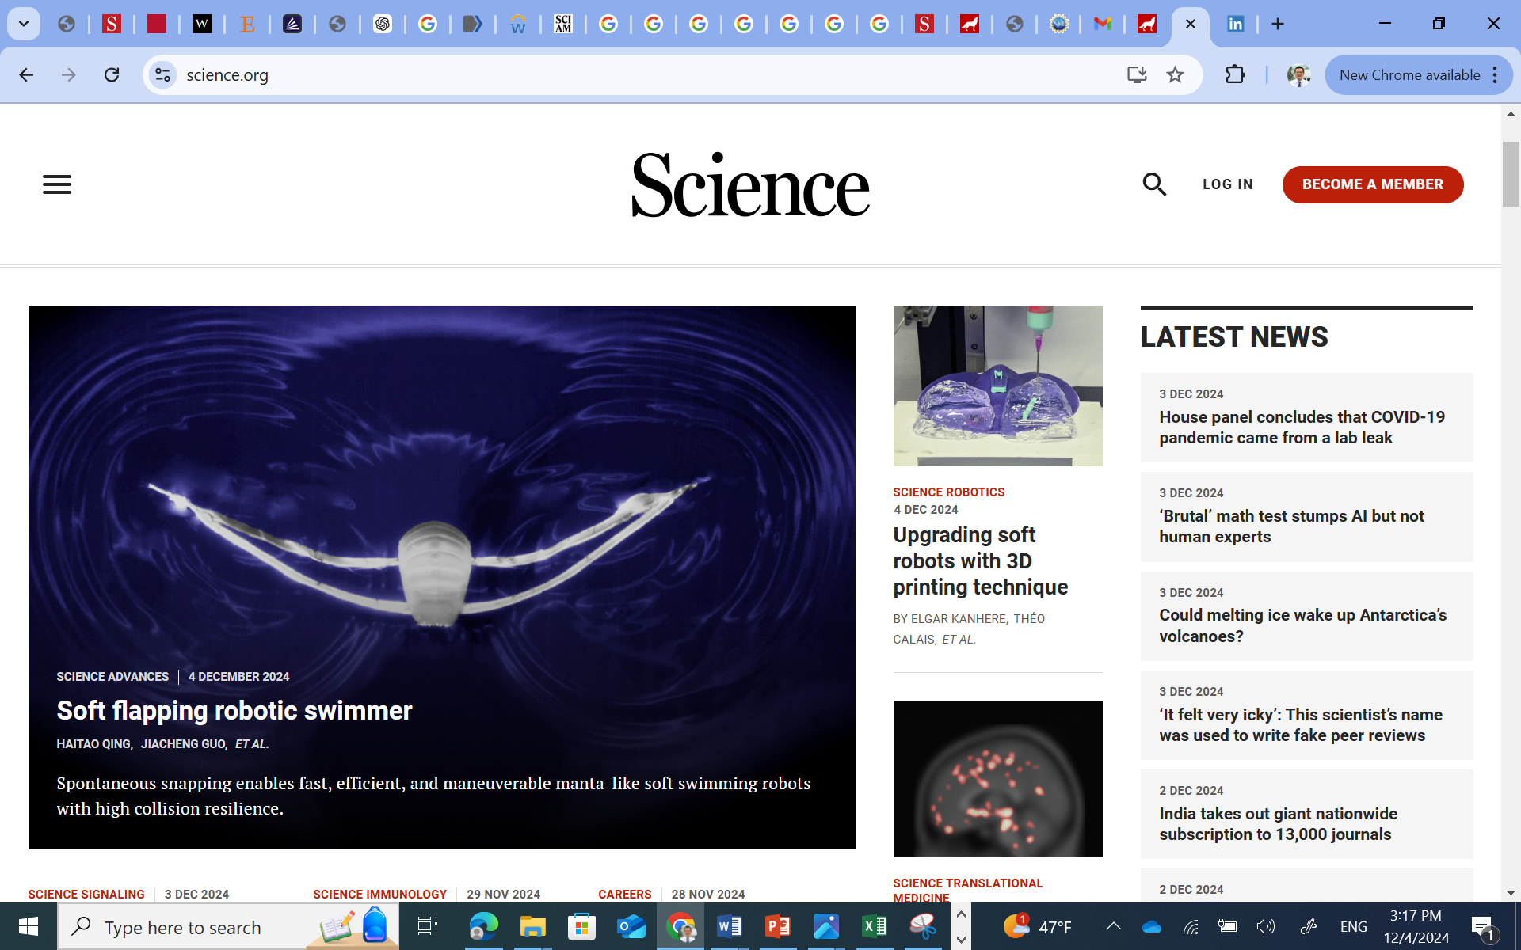This screenshot has width=1521, height=950.
Task: Click the SCIENCE IMMUNOLOGY category label
Action: 379,894
